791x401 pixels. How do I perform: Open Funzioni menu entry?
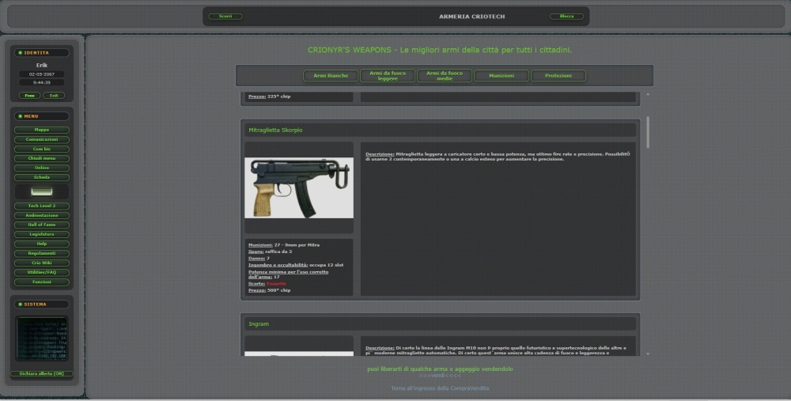coord(42,282)
